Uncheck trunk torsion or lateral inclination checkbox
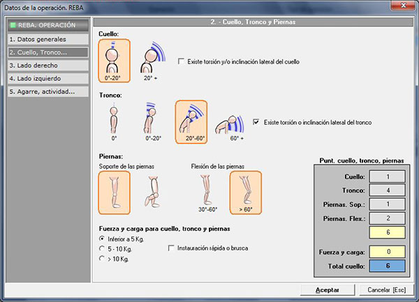The width and height of the screenshot is (419, 302). pyautogui.click(x=256, y=122)
